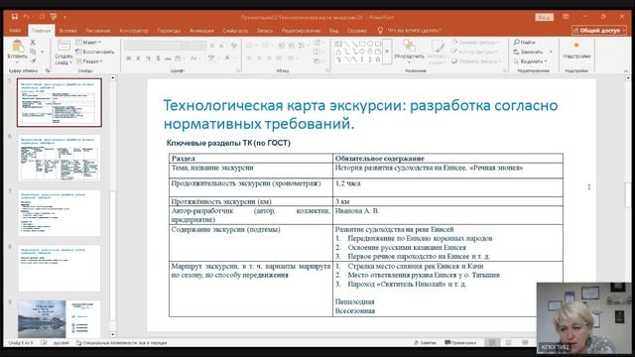Viewport: 635px width, 357px height.
Task: Click the Tell Me search field
Action: 414,31
